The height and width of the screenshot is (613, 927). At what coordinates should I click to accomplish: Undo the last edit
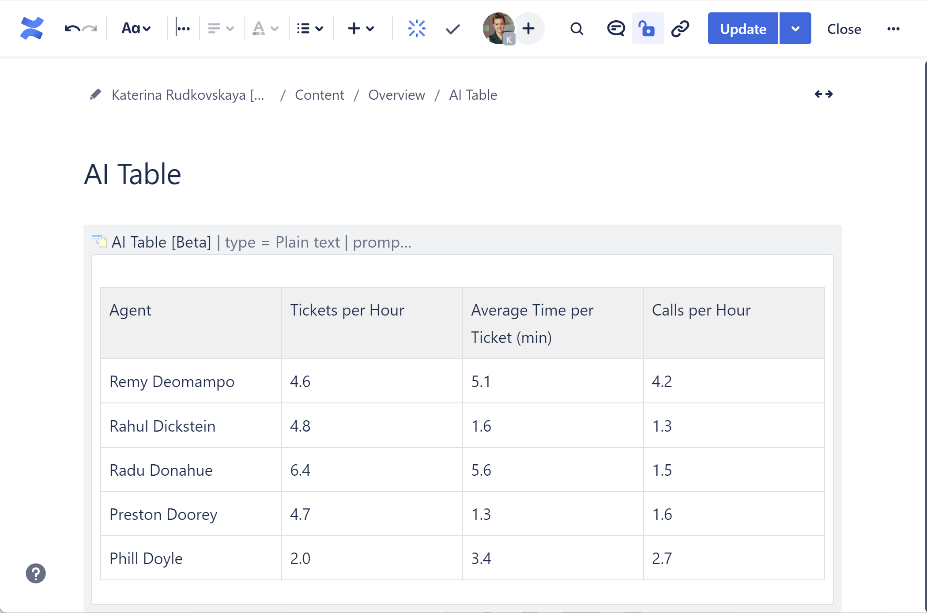point(72,29)
